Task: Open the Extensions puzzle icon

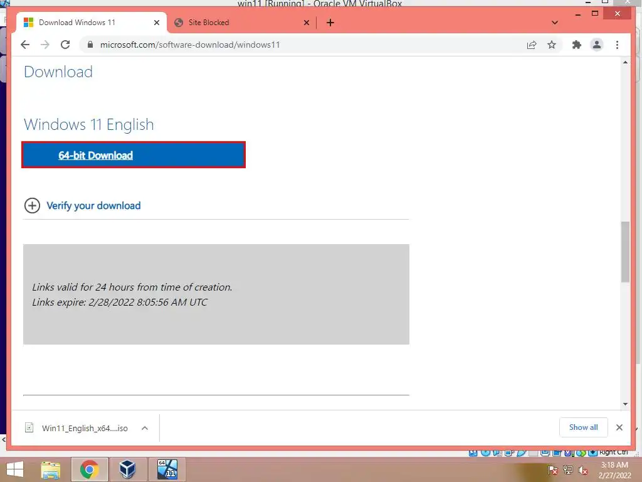Action: (x=577, y=45)
